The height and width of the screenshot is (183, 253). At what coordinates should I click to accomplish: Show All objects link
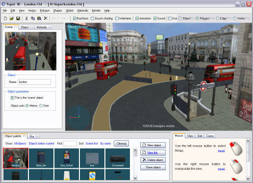tap(20, 143)
